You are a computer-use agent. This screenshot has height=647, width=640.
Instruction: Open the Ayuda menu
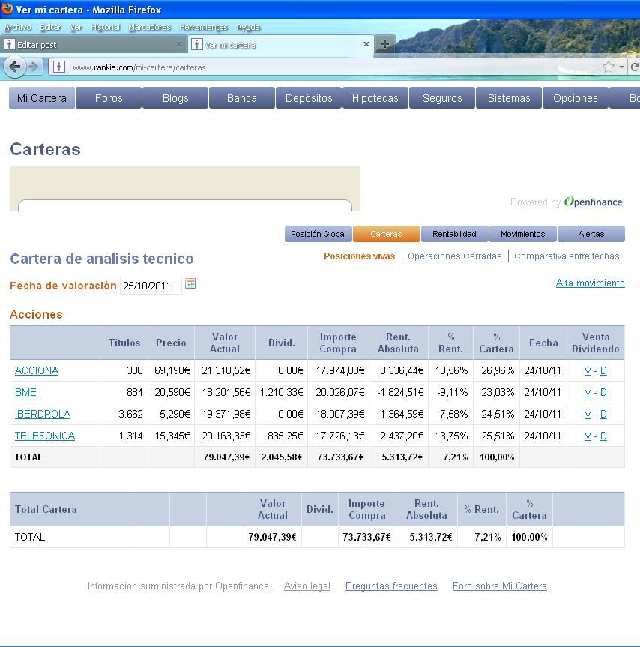click(248, 27)
